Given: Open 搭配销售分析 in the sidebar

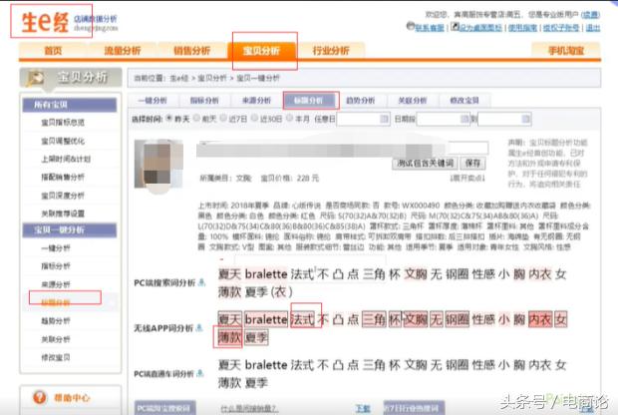Looking at the screenshot, I should (x=63, y=178).
